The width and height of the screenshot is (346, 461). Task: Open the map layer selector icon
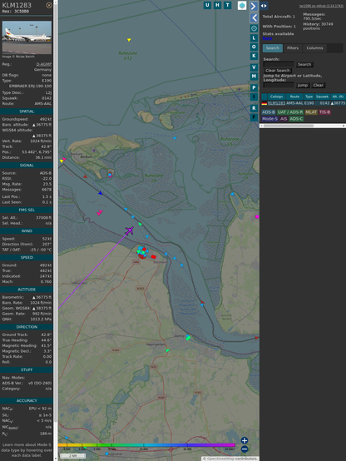tap(242, 5)
